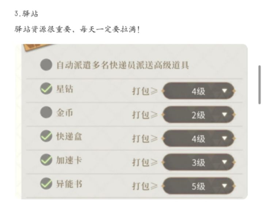Uncheck the 快递盒 checkbox
The image size is (263, 203).
pos(46,137)
